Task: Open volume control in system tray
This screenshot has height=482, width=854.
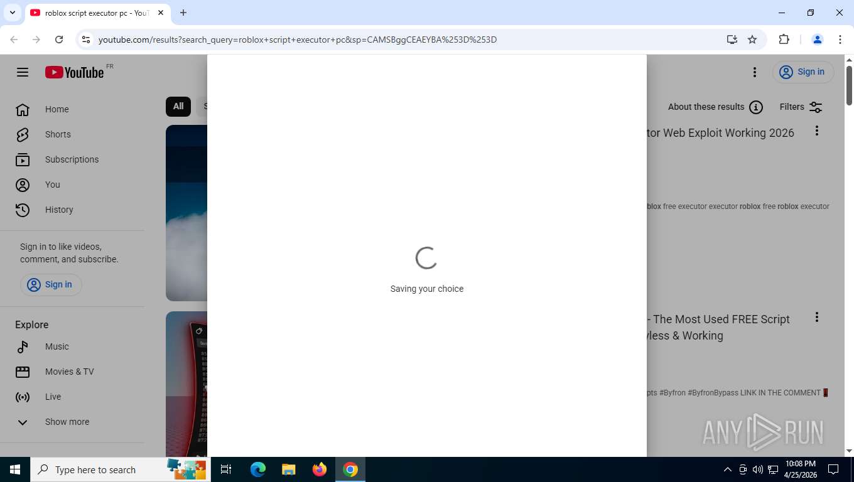Action: pyautogui.click(x=758, y=469)
